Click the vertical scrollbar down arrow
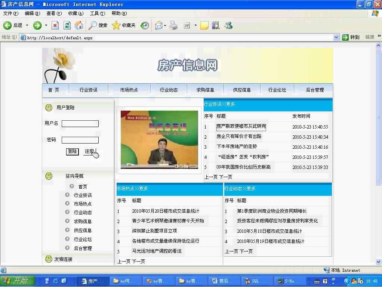 pyautogui.click(x=378, y=262)
